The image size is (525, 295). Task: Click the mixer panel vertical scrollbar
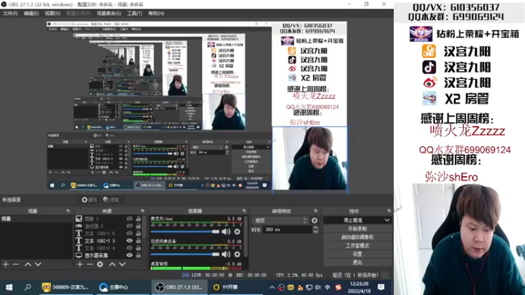[x=246, y=237]
